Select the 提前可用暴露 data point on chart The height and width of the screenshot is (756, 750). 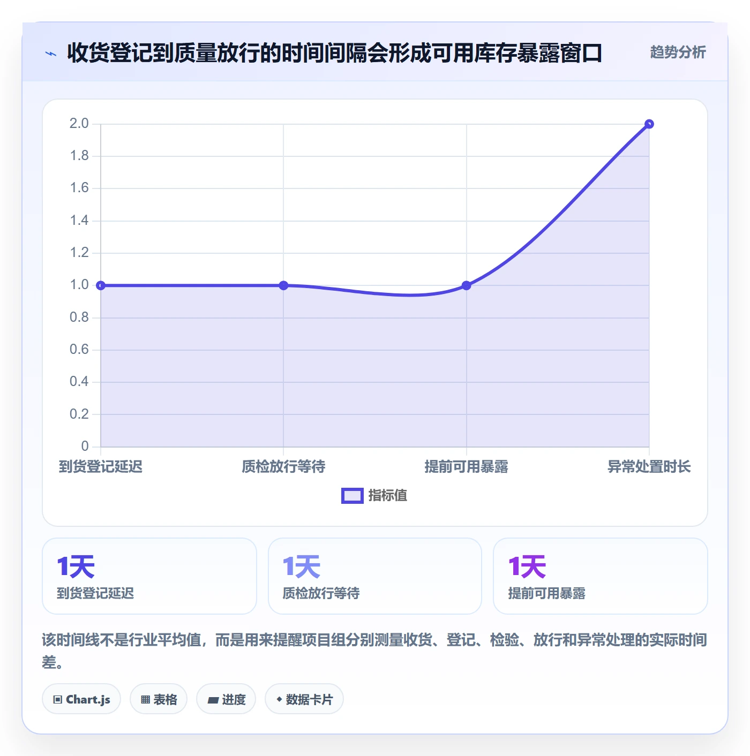coord(467,285)
